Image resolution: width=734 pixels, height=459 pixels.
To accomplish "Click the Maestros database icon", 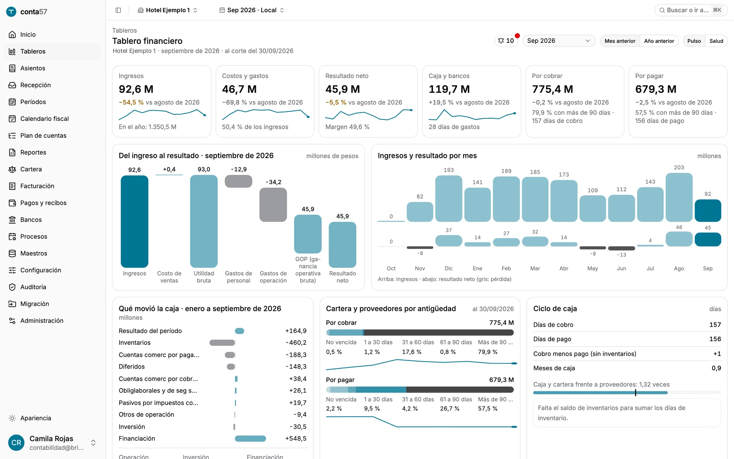I will [12, 253].
